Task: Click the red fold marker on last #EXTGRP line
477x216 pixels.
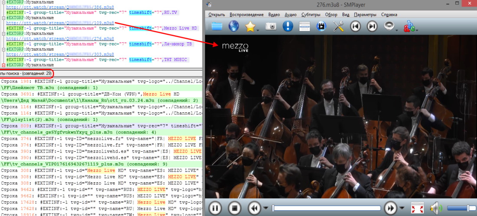Action: coord(3,65)
